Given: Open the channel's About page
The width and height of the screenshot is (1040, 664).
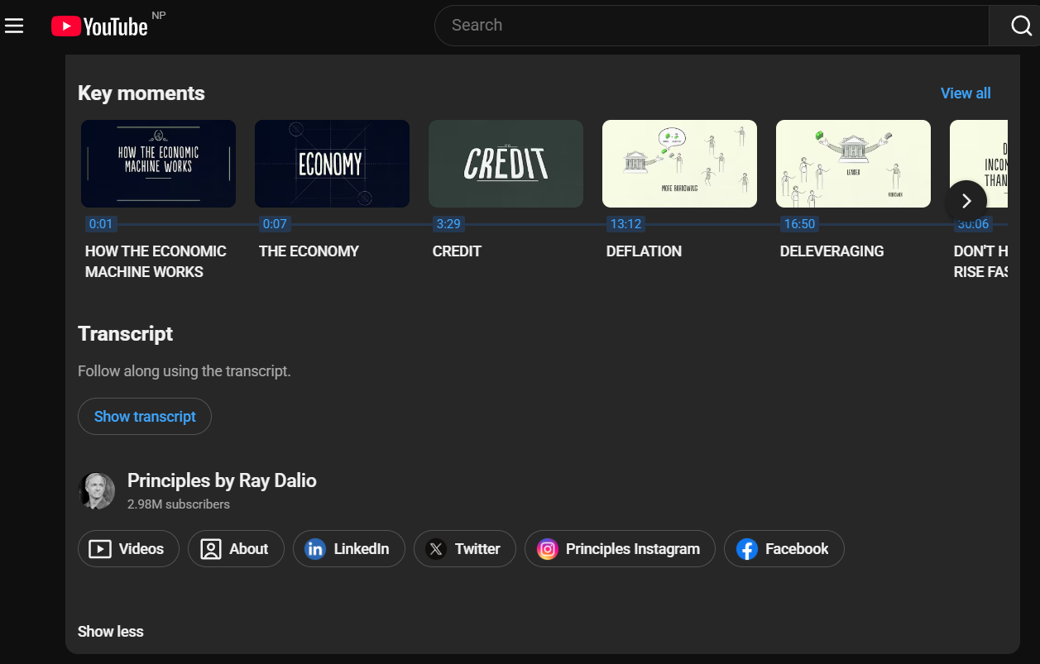Looking at the screenshot, I should click(236, 549).
